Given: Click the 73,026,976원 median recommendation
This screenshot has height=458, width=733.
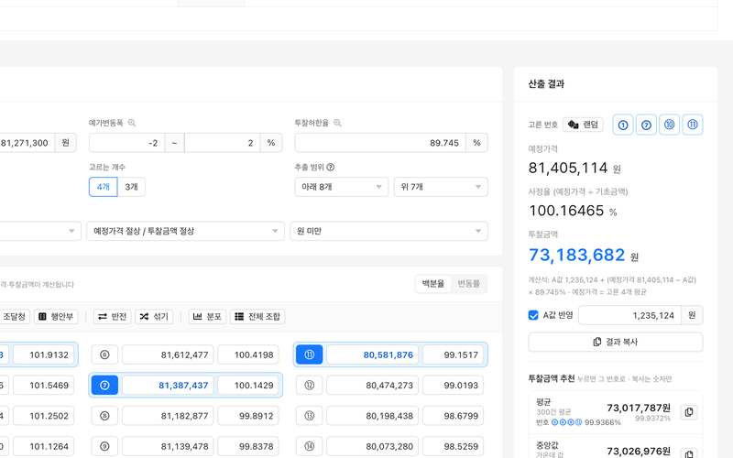Looking at the screenshot, I should (639, 452).
